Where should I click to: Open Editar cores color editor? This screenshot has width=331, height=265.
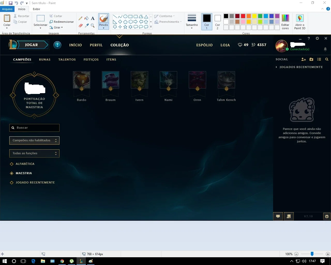coord(285,22)
